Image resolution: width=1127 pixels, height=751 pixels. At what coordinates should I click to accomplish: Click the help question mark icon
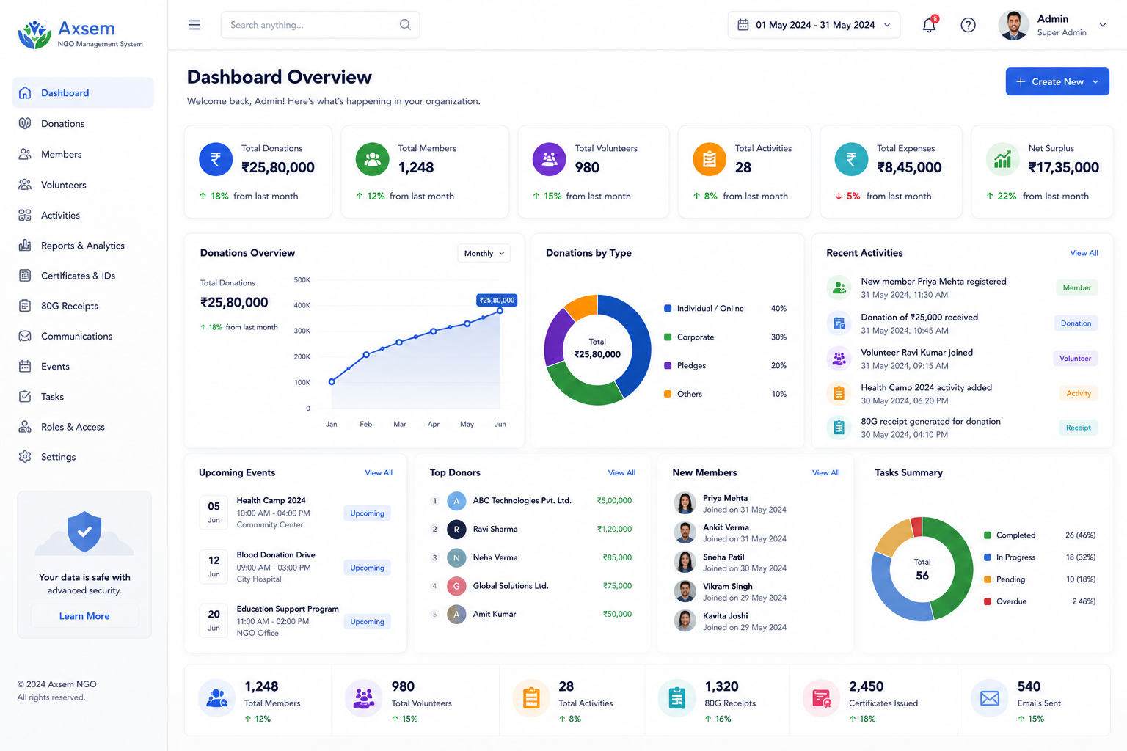click(x=968, y=25)
